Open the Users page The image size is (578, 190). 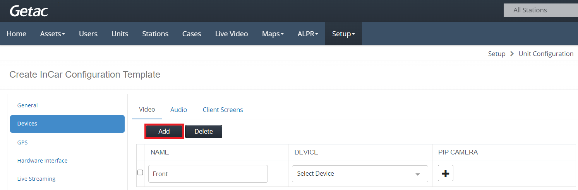click(88, 34)
